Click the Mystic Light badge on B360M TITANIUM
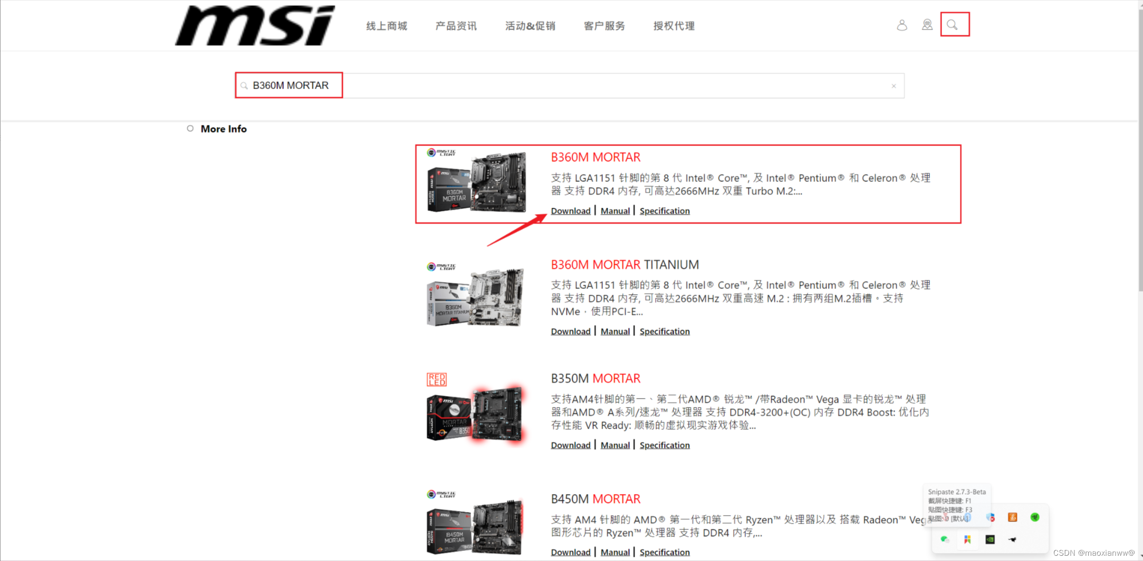Image resolution: width=1143 pixels, height=561 pixels. (x=441, y=266)
